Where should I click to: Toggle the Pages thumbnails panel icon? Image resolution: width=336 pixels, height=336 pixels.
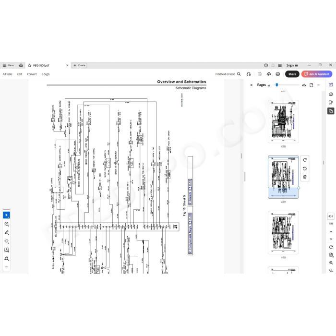click(331, 111)
